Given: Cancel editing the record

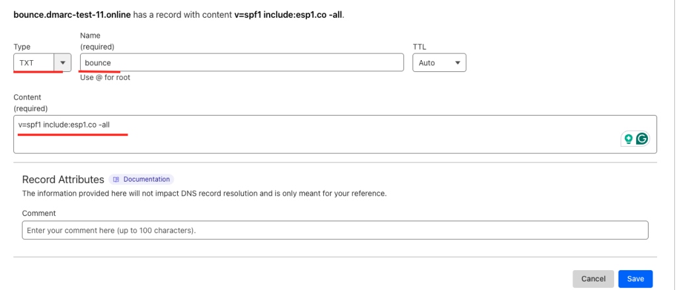Looking at the screenshot, I should pos(593,279).
